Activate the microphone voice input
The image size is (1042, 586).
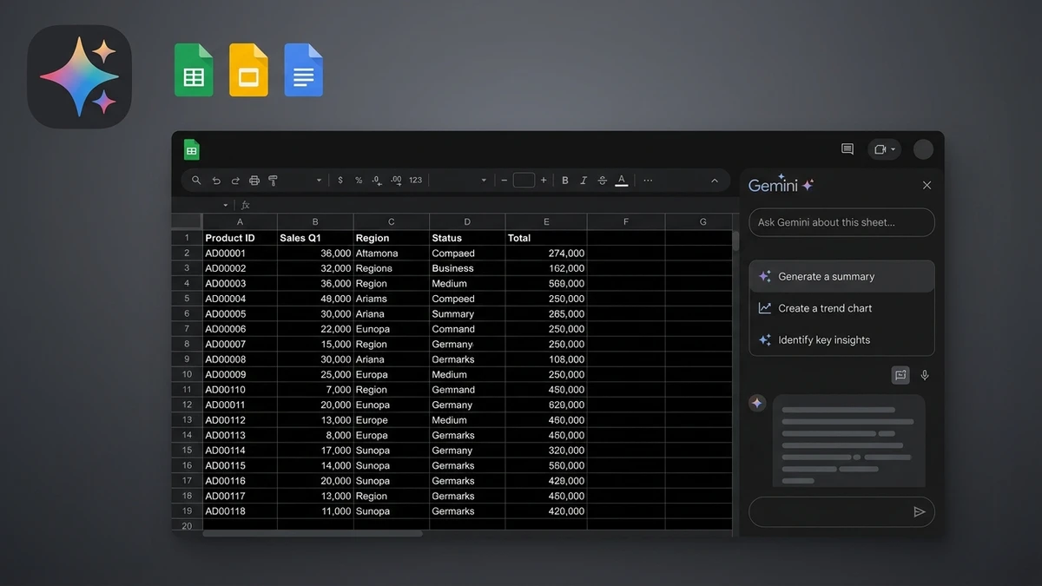pyautogui.click(x=925, y=375)
